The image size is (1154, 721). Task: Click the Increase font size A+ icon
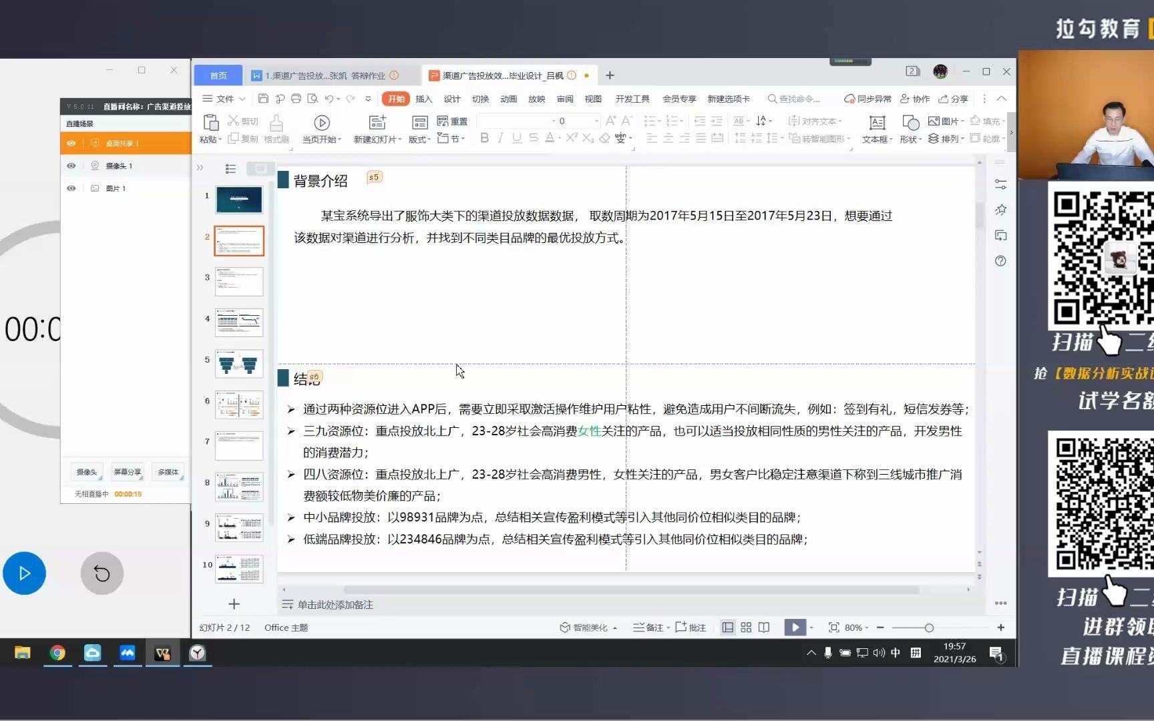pos(610,121)
